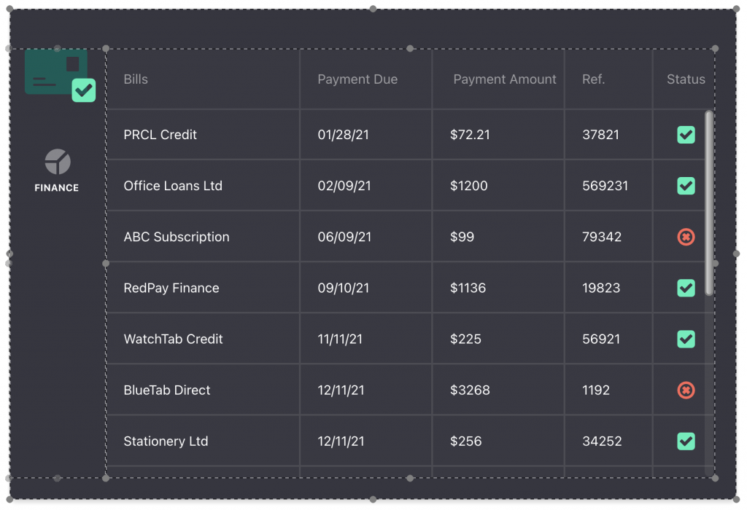The width and height of the screenshot is (747, 510).
Task: Click the $1200 payment amount cell
Action: pos(469,186)
